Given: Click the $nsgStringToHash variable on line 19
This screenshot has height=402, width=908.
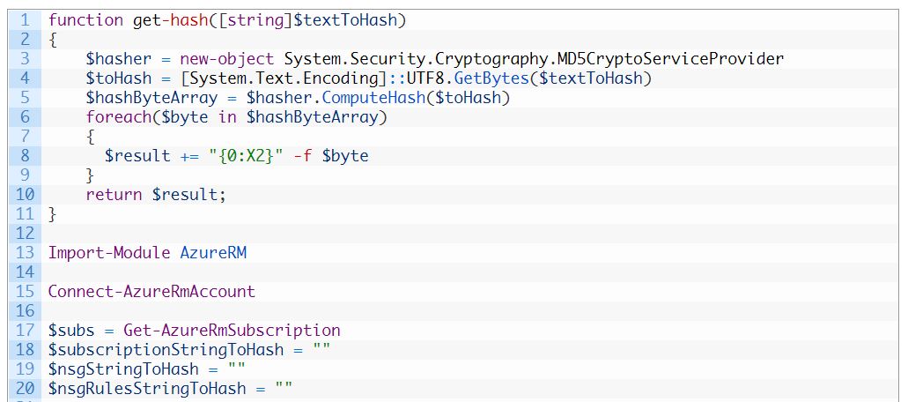Looking at the screenshot, I should [x=124, y=369].
